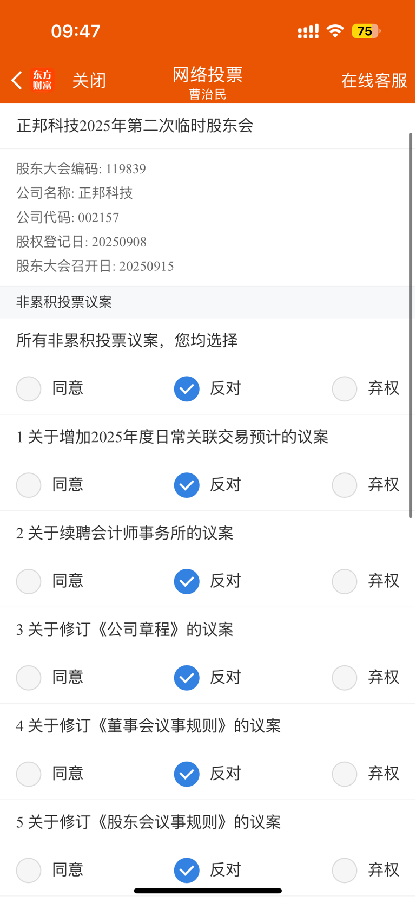Tap the back arrow icon
416x902 pixels.
pyautogui.click(x=17, y=80)
